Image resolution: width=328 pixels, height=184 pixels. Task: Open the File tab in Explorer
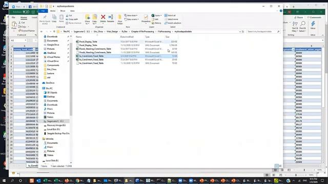43,11
